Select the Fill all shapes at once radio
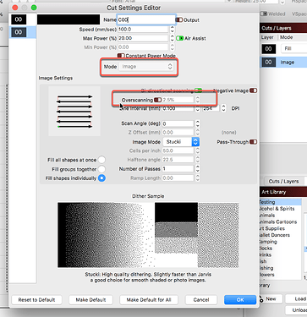The image size is (307, 317). 101,160
